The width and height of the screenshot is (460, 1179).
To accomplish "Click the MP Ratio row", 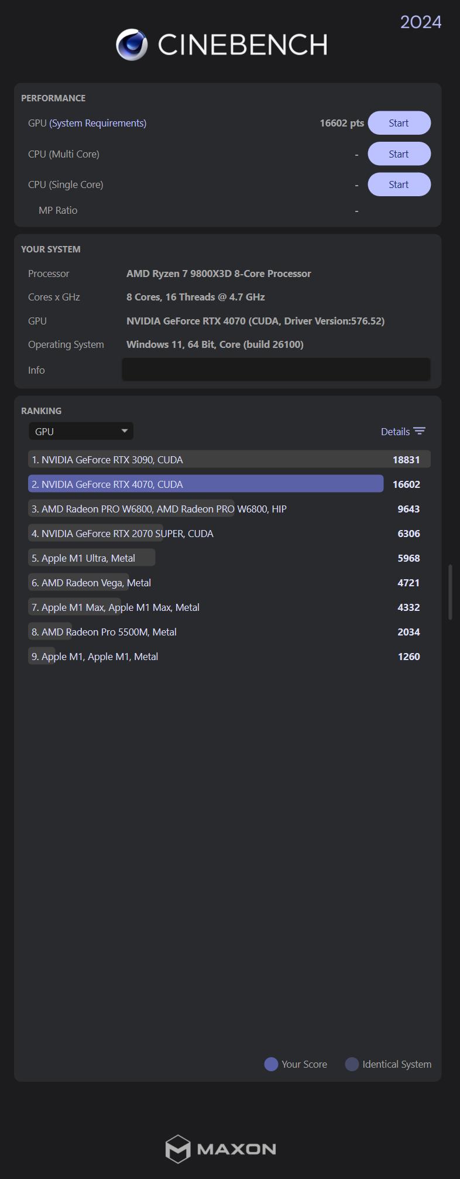I will pyautogui.click(x=59, y=210).
